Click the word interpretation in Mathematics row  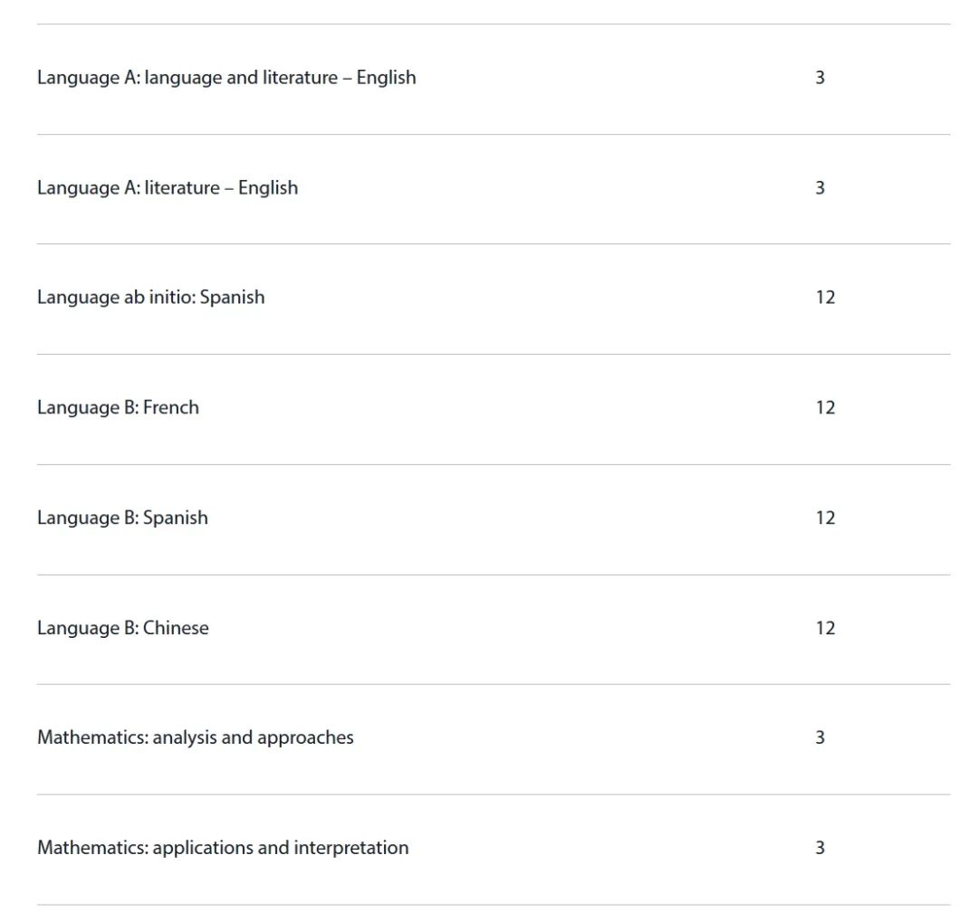point(351,848)
